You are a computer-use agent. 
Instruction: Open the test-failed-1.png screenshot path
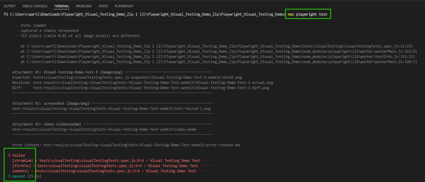coord(111,109)
